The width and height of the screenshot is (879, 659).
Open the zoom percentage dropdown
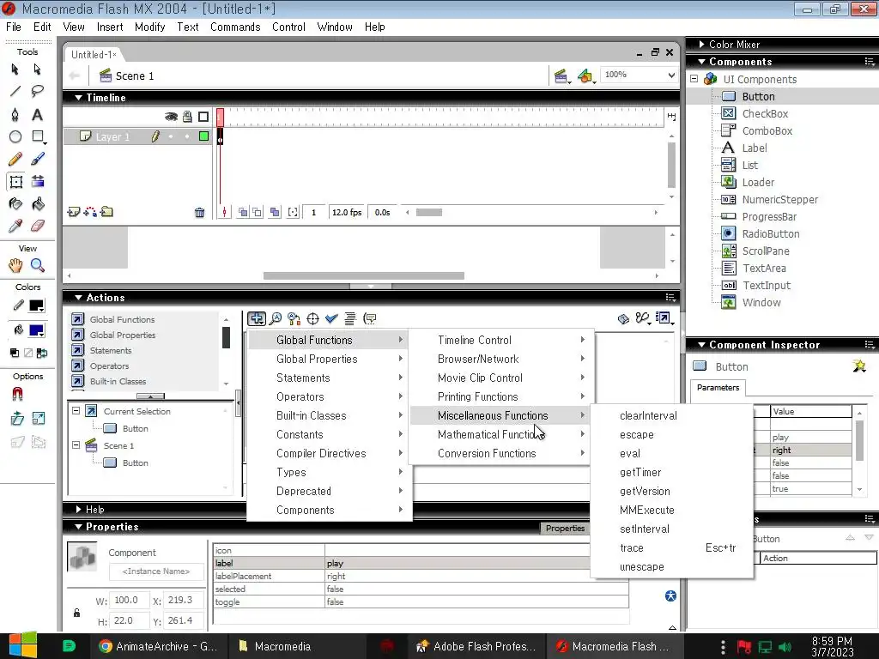(x=671, y=75)
